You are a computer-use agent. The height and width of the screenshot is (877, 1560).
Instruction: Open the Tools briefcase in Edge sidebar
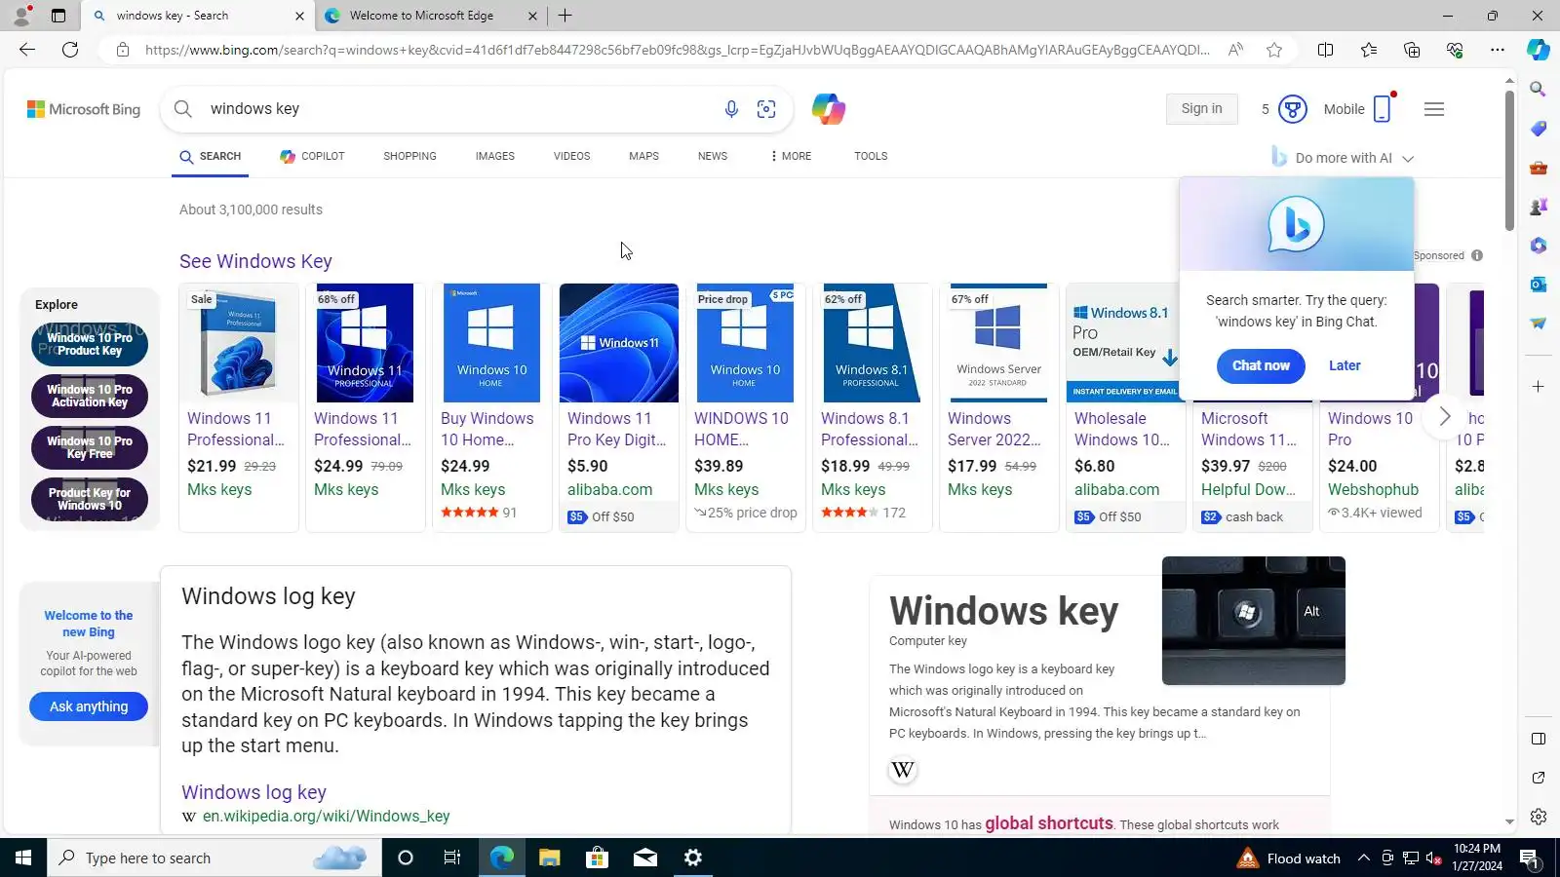1539,168
